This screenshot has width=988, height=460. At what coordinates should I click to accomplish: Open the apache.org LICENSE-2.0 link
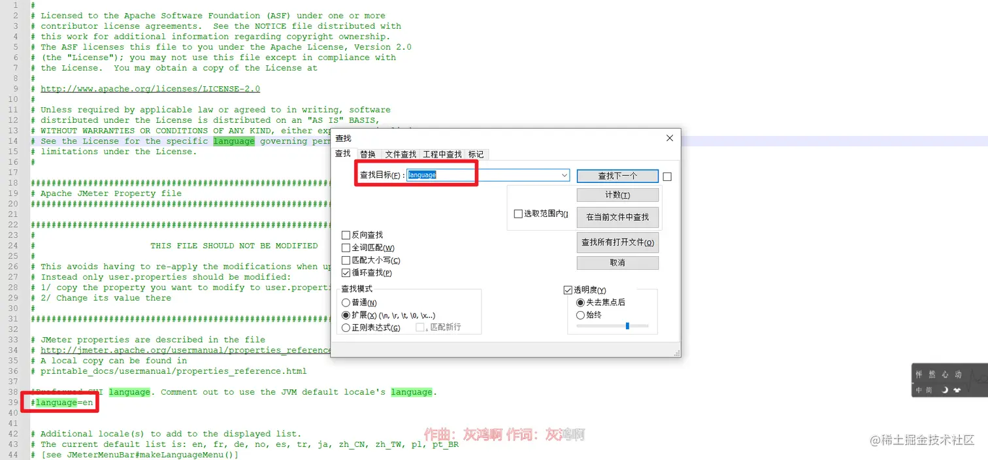point(150,89)
